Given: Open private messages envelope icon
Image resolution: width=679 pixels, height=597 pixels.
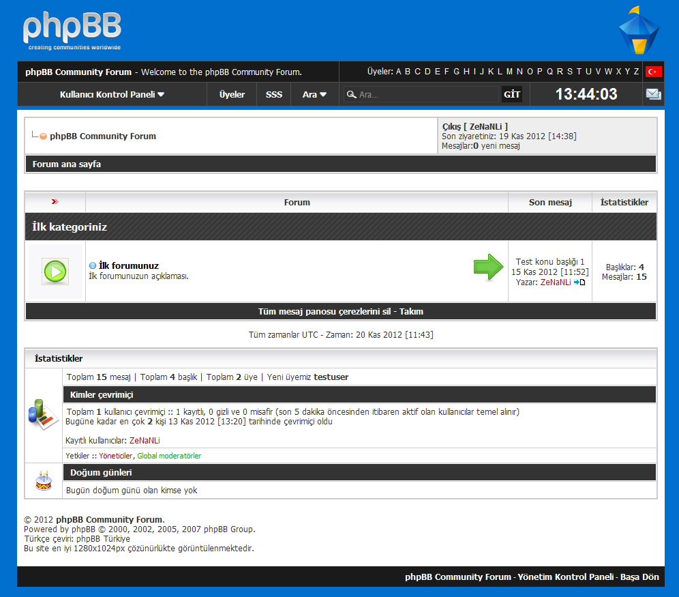Looking at the screenshot, I should (x=654, y=94).
